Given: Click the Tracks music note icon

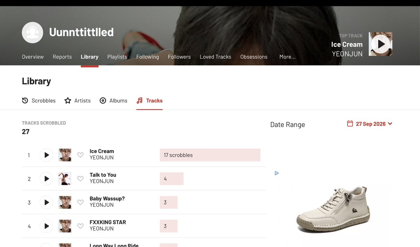Looking at the screenshot, I should click(x=139, y=101).
